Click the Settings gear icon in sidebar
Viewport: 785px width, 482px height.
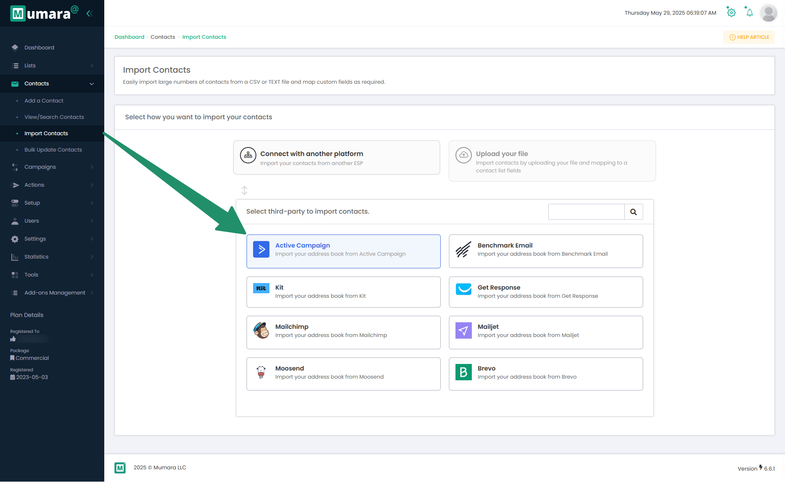tap(15, 239)
